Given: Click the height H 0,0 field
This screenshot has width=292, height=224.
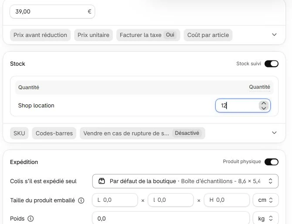Looking at the screenshot, I should [x=227, y=200].
